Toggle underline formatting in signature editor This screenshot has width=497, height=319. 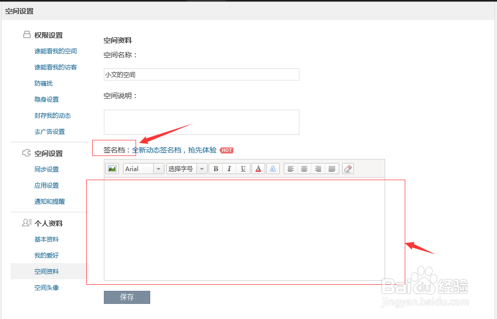click(243, 169)
